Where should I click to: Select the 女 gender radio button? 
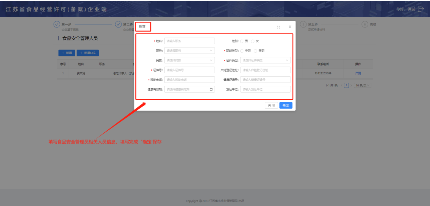(x=253, y=41)
